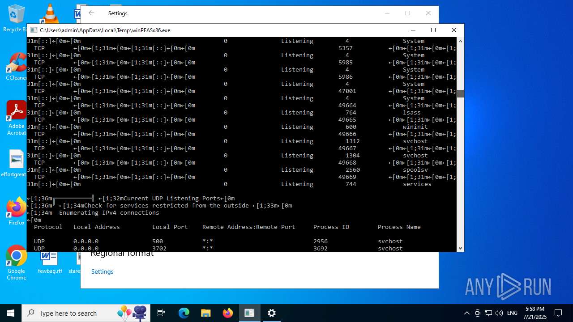Viewport: 573px width, 322px height.
Task: Click the 'Process ID' column header
Action: pyautogui.click(x=331, y=227)
